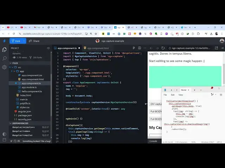Click the preview forward arrow
This screenshot has width=225, height=168.
[x=157, y=48]
